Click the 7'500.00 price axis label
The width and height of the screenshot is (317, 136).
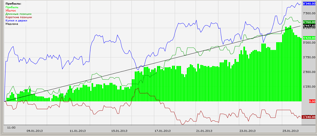point(309,14)
